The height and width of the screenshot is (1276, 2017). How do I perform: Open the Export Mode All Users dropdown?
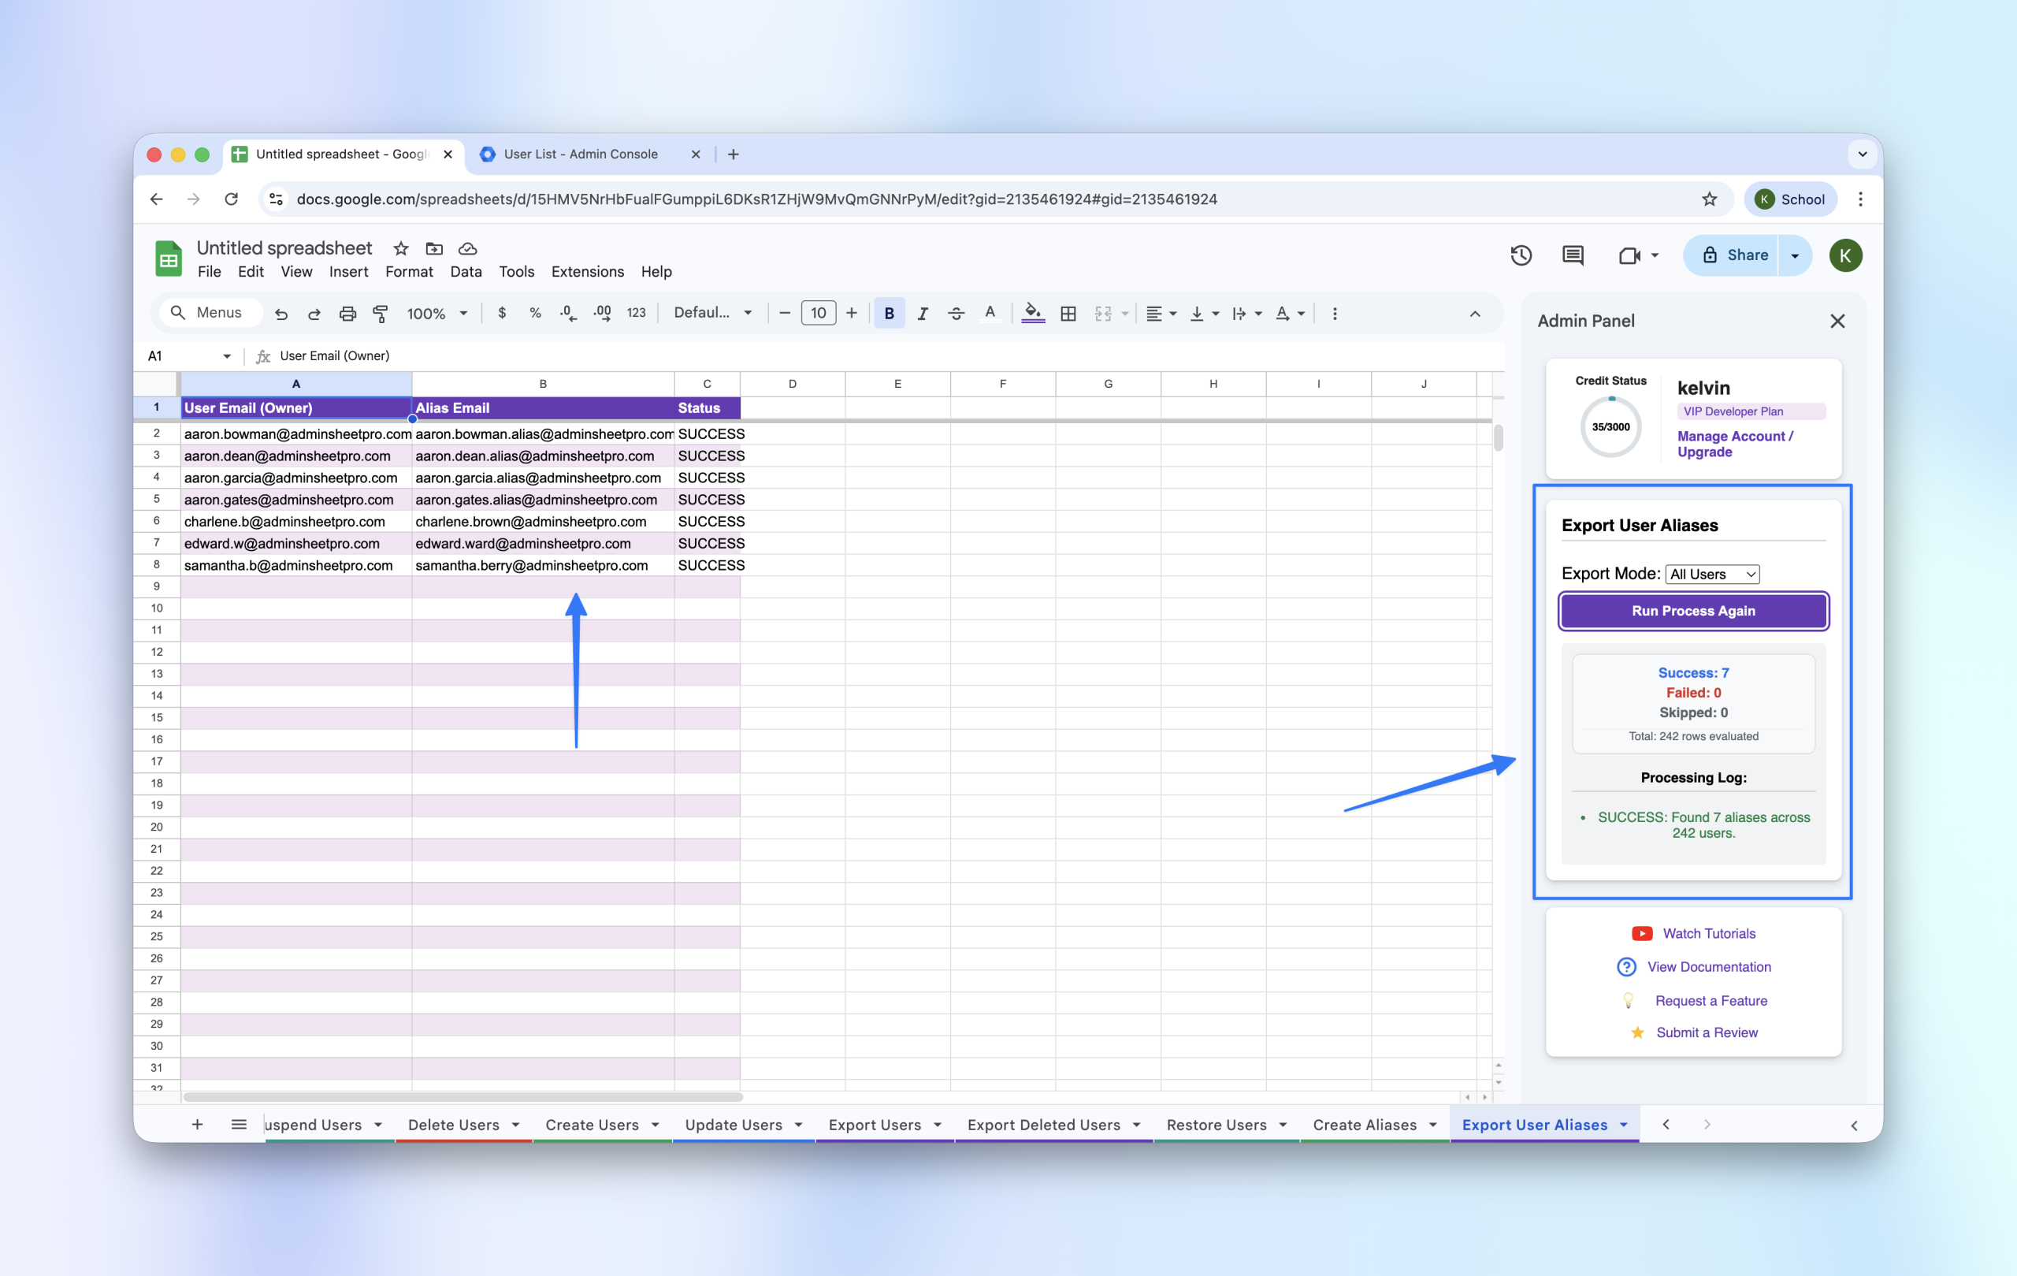(x=1712, y=574)
